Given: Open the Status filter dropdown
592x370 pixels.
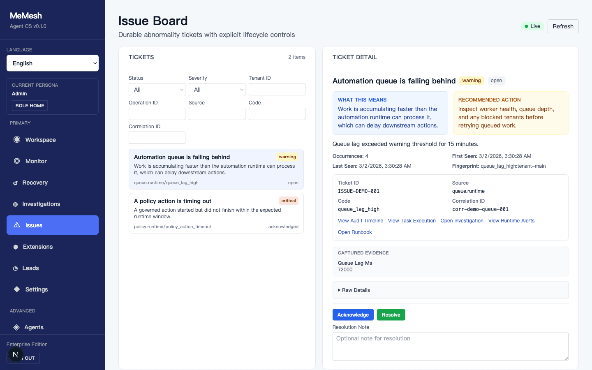Looking at the screenshot, I should [157, 89].
